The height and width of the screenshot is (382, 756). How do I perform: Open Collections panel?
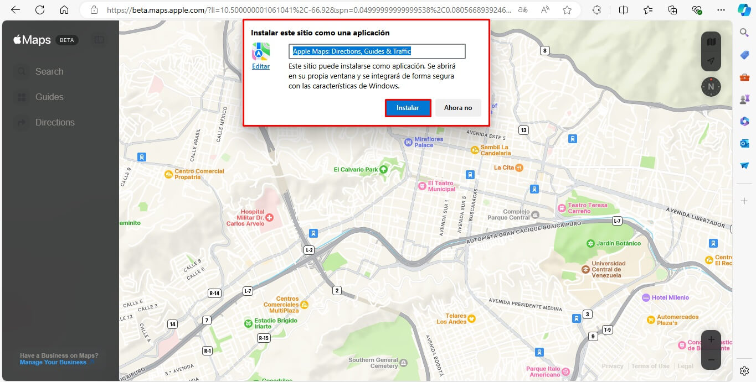coord(672,10)
